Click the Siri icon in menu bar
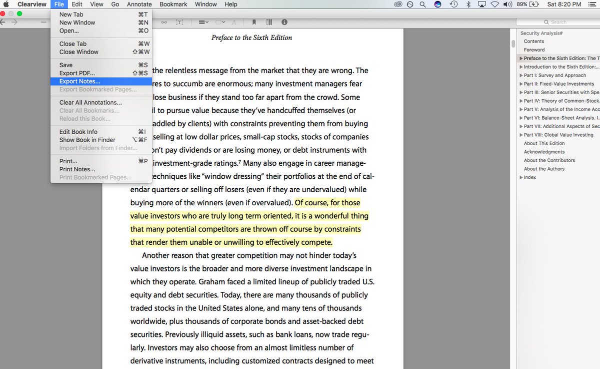 (x=437, y=4)
